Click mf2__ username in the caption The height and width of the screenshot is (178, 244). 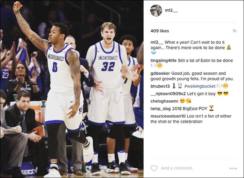click(x=157, y=42)
